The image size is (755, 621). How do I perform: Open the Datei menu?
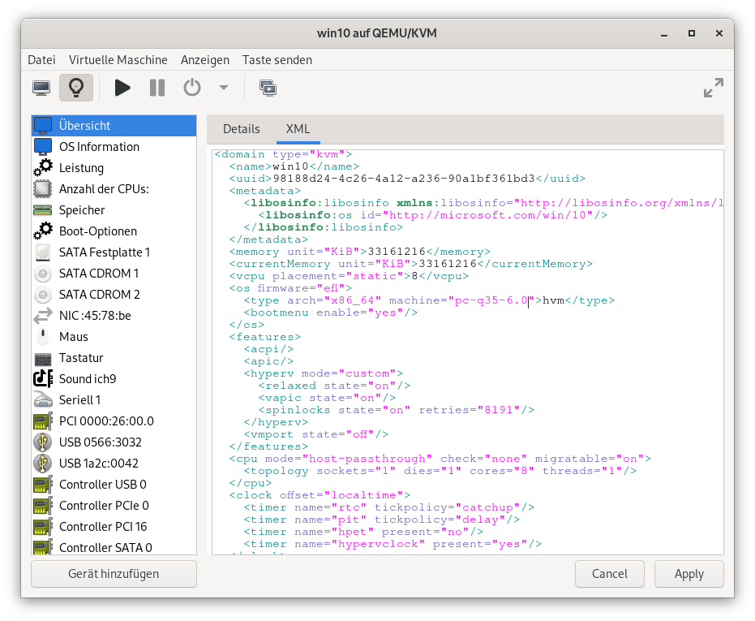click(x=41, y=60)
